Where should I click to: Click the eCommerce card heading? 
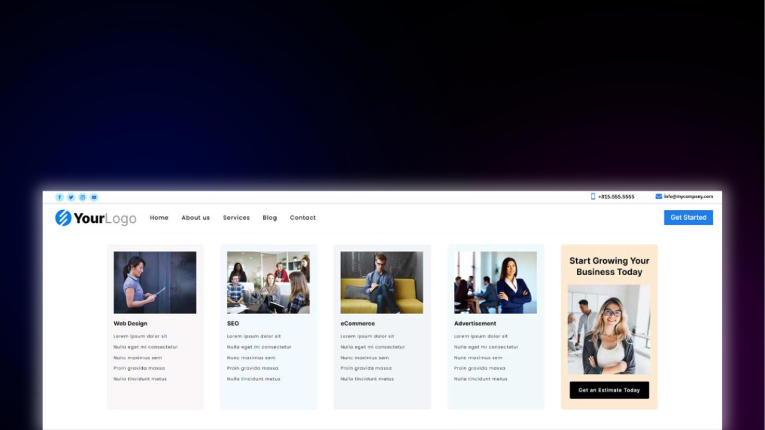click(x=358, y=324)
